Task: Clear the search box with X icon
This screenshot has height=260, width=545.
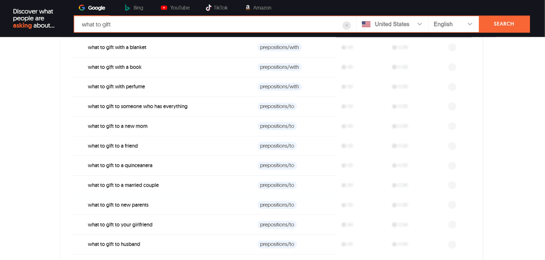Action: pyautogui.click(x=346, y=25)
